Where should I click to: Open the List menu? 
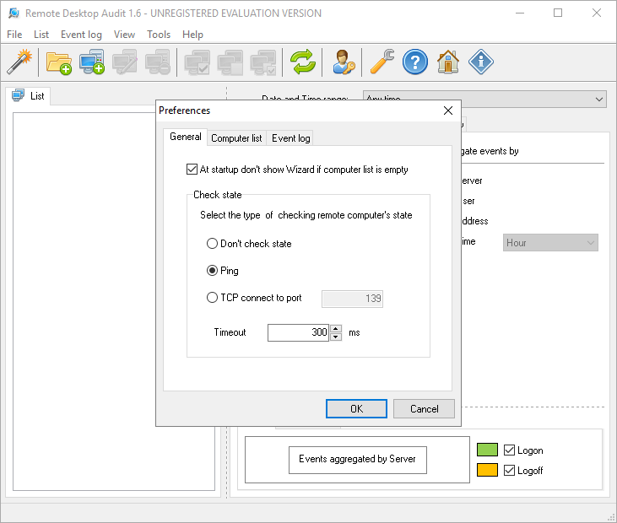click(x=41, y=35)
